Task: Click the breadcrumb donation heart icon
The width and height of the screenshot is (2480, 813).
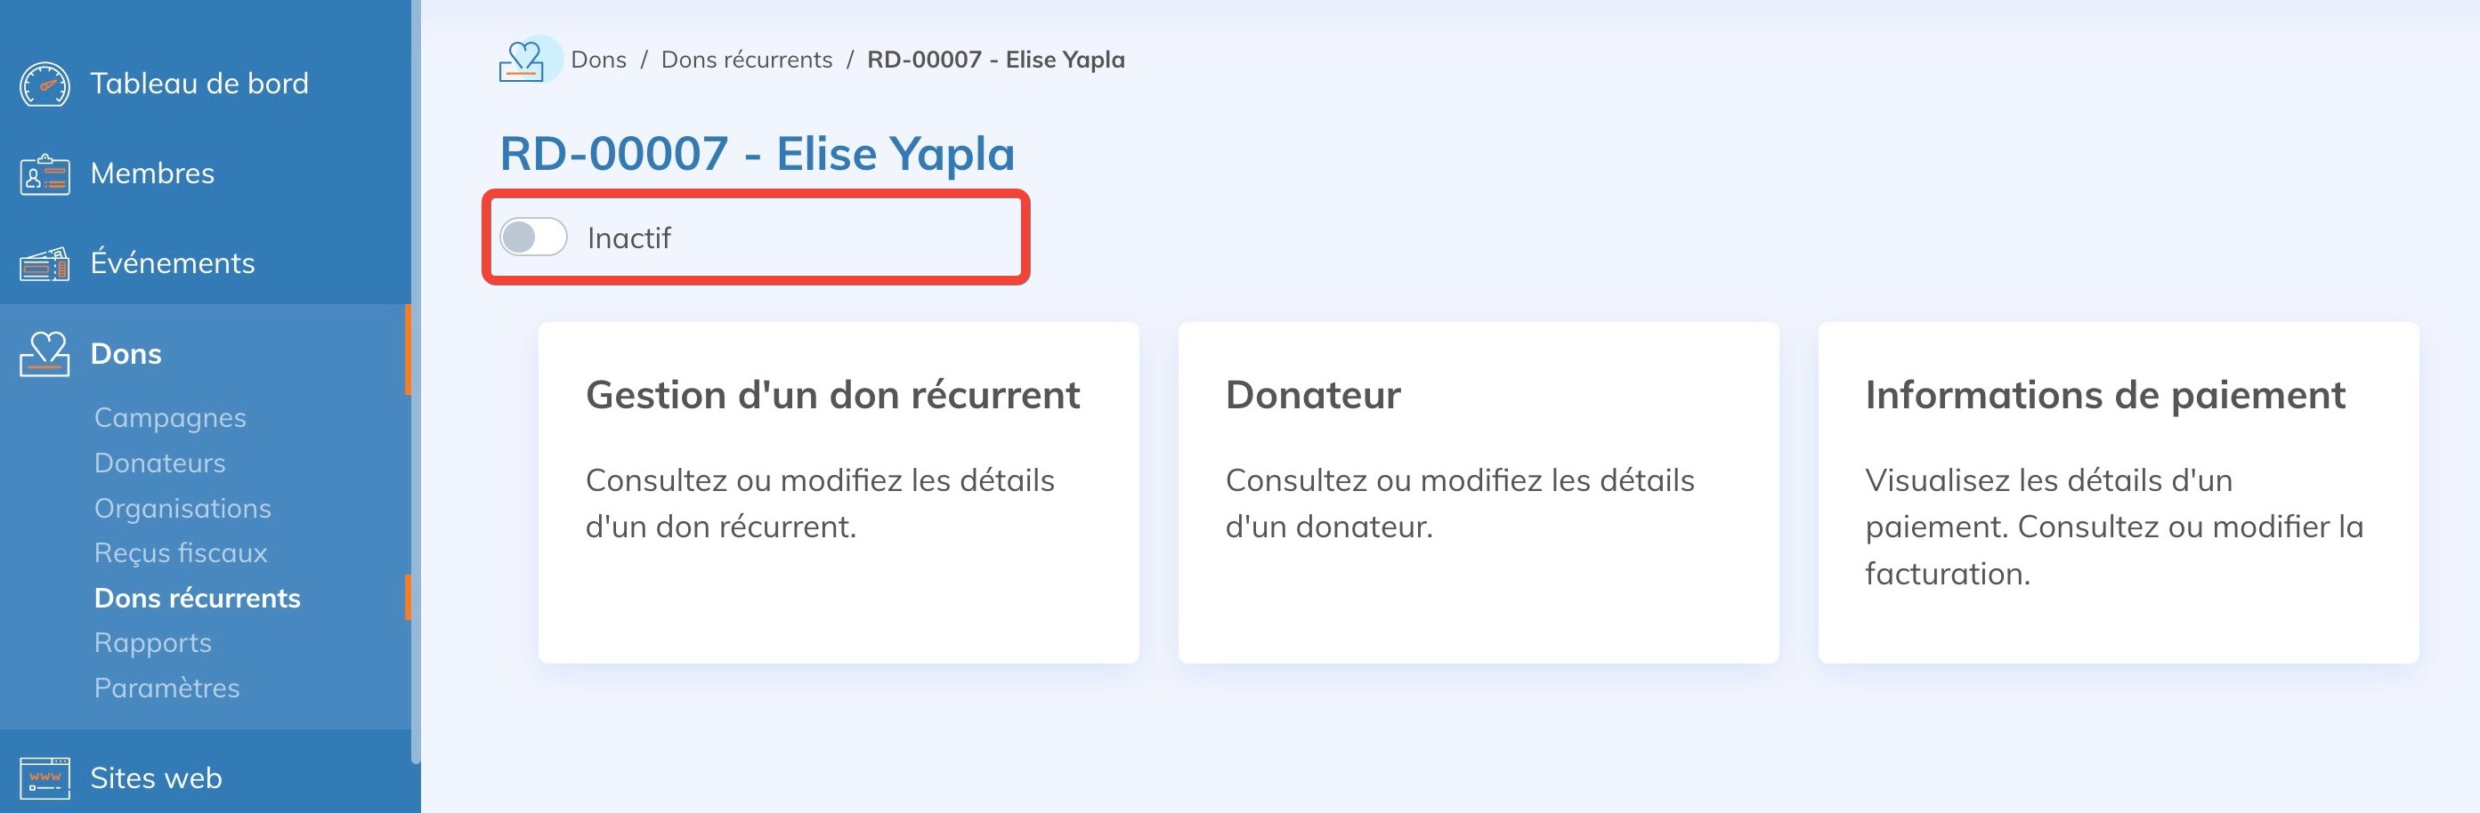Action: tap(522, 60)
